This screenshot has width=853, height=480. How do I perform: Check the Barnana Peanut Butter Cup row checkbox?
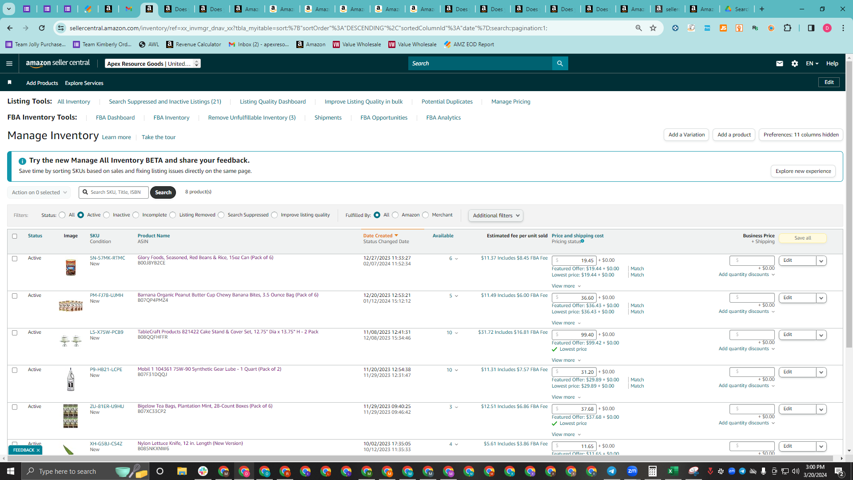pos(15,296)
